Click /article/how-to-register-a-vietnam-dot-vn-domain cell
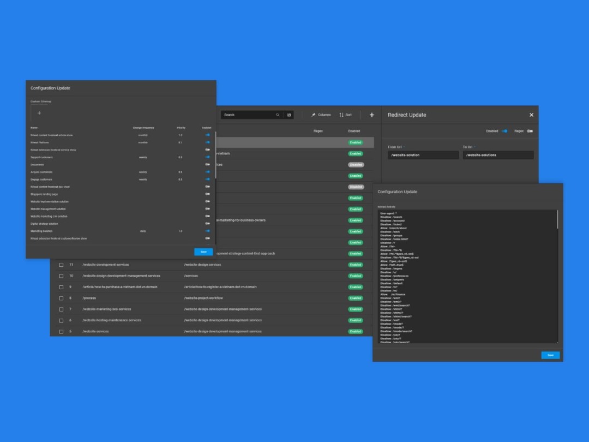This screenshot has width=589, height=442. [220, 287]
